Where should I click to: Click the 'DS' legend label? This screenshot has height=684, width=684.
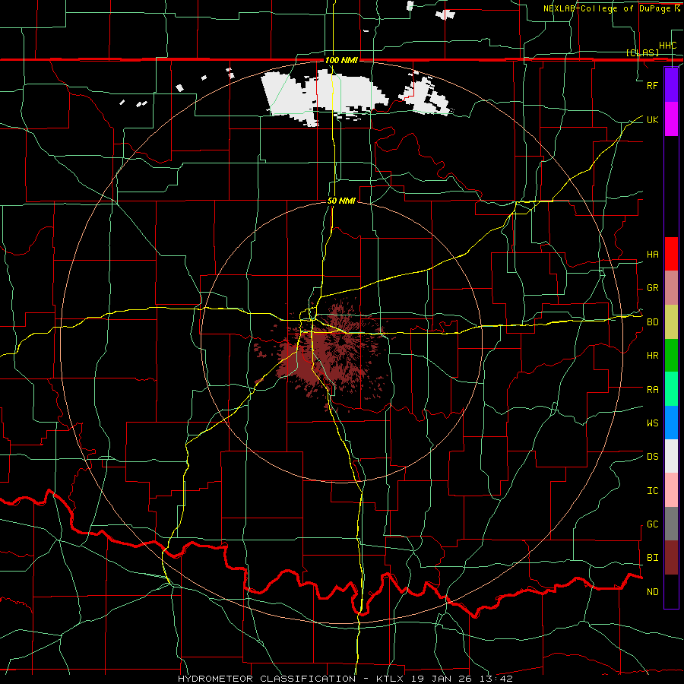[x=652, y=457]
